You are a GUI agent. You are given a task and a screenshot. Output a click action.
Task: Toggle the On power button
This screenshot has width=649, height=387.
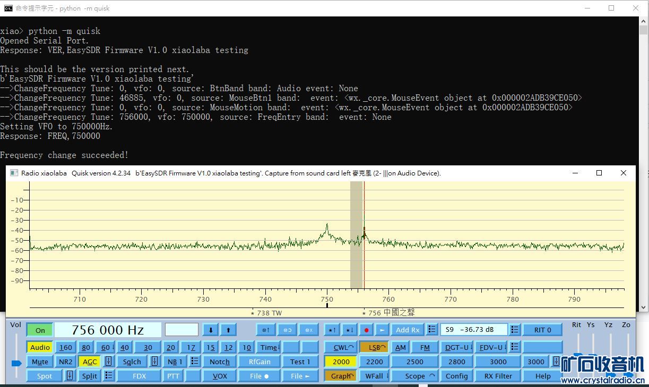point(40,330)
